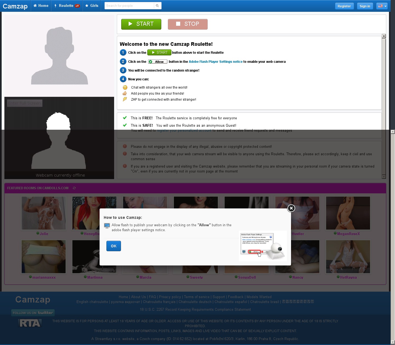Open the Adobe Flash Player Settings notice link
This screenshot has width=395, height=345.
coord(216,62)
